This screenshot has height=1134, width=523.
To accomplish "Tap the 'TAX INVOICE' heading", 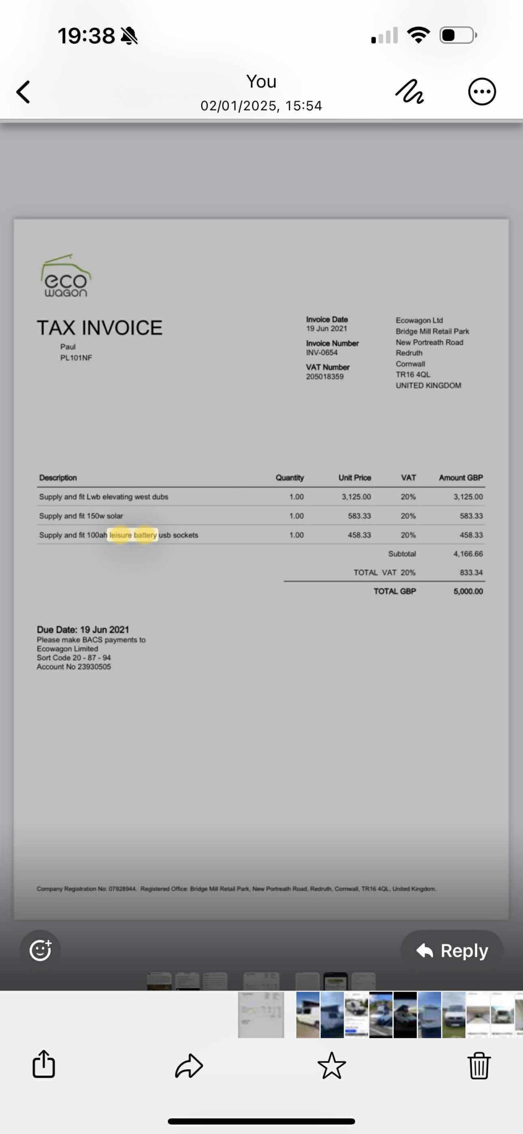I will (99, 328).
